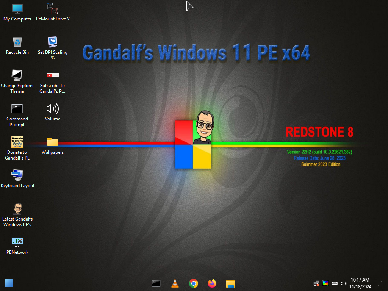Select the Recycle Bin icon
The image size is (388, 291).
pos(17,46)
